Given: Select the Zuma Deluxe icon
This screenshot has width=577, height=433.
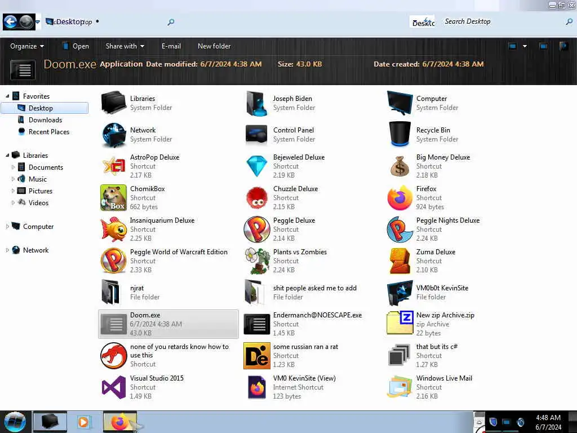Looking at the screenshot, I should [x=400, y=260].
